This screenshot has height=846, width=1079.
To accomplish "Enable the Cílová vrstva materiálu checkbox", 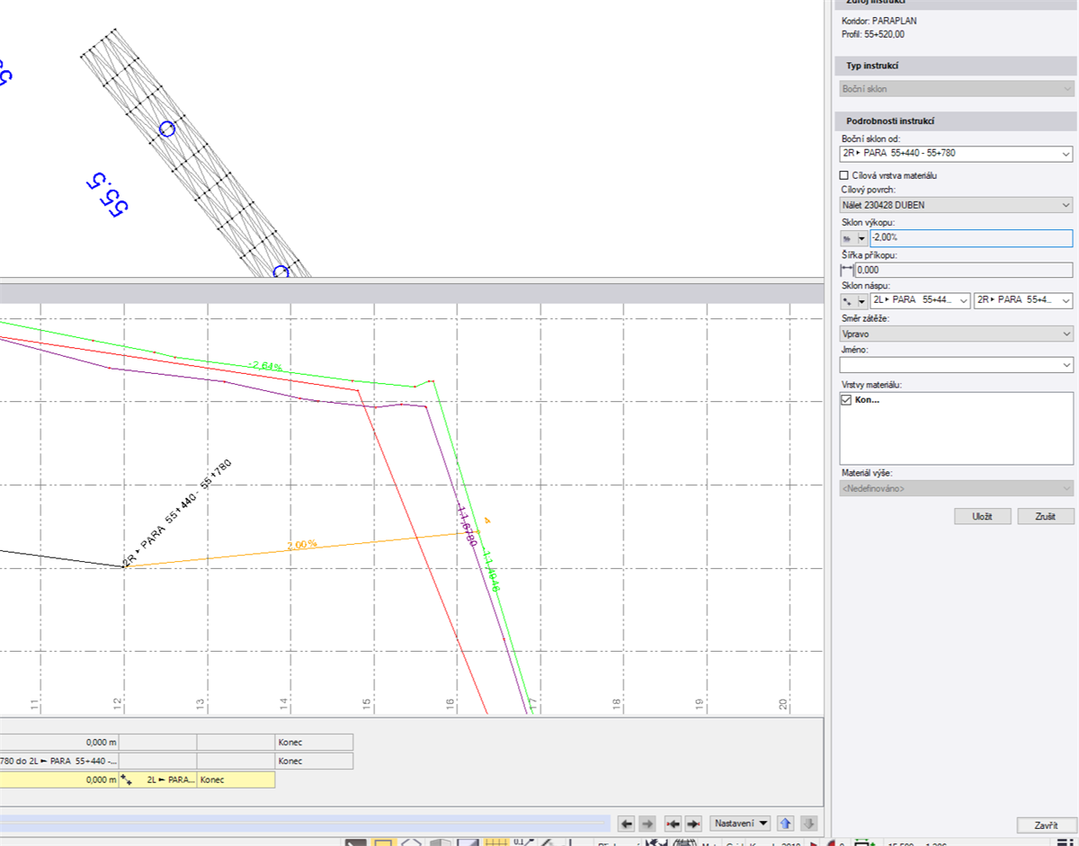I will [843, 175].
